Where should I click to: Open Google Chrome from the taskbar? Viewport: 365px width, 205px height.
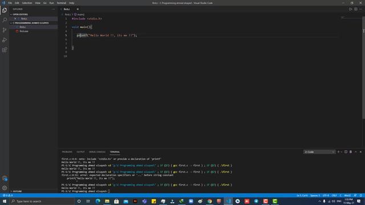pos(209,201)
